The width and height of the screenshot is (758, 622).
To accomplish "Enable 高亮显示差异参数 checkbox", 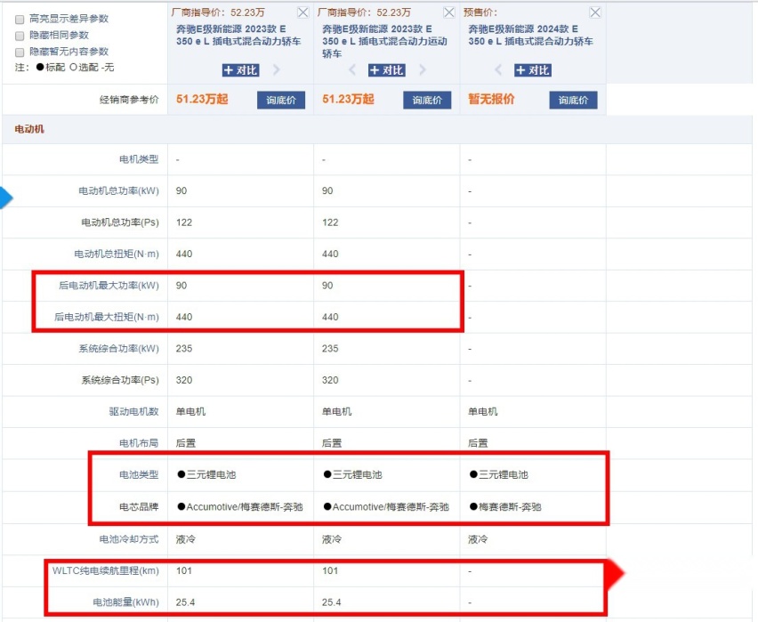I will 20,20.
